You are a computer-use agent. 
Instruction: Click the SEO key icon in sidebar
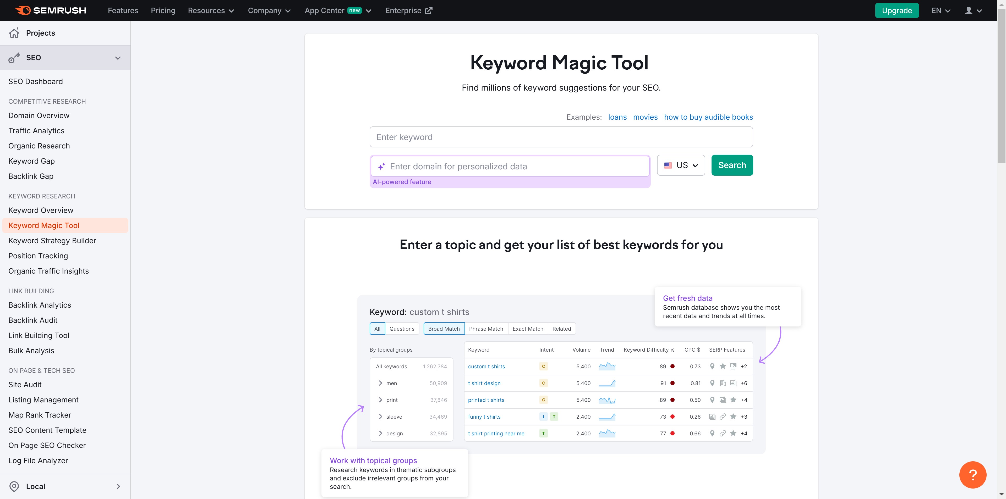(x=14, y=58)
